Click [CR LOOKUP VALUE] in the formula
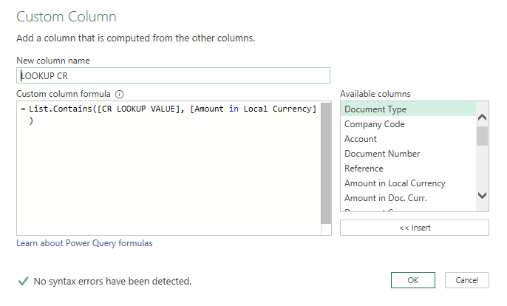 pos(138,109)
